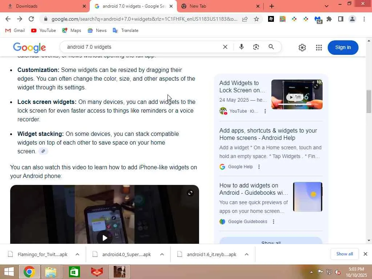Open Google quick settings gear
Screen dimensions: 372x279
coord(302,48)
